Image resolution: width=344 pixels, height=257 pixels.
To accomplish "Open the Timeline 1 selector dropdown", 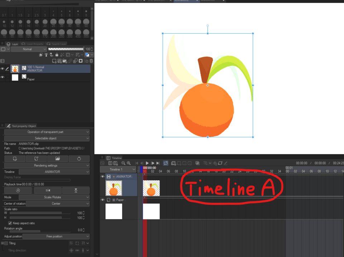I will click(118, 170).
